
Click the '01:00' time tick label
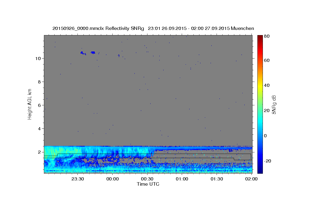[x=182, y=179]
